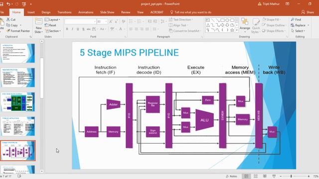Toggle Underline formatting
This screenshot has width=319, height=179.
click(x=78, y=29)
